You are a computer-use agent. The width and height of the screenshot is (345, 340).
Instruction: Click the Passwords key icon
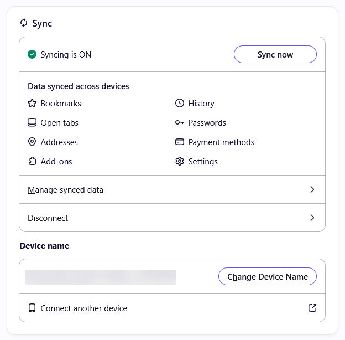coord(180,122)
